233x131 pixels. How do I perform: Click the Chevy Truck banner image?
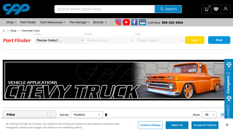(114, 80)
